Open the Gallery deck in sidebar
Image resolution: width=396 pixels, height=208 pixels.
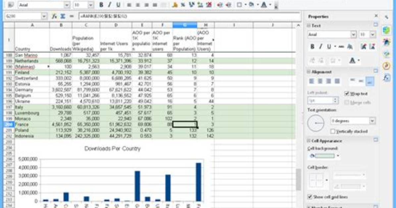386,54
